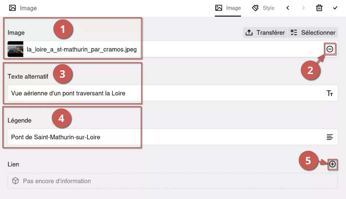Confirm changes with the checkmark icon
This screenshot has height=199, width=346.
(335, 8)
